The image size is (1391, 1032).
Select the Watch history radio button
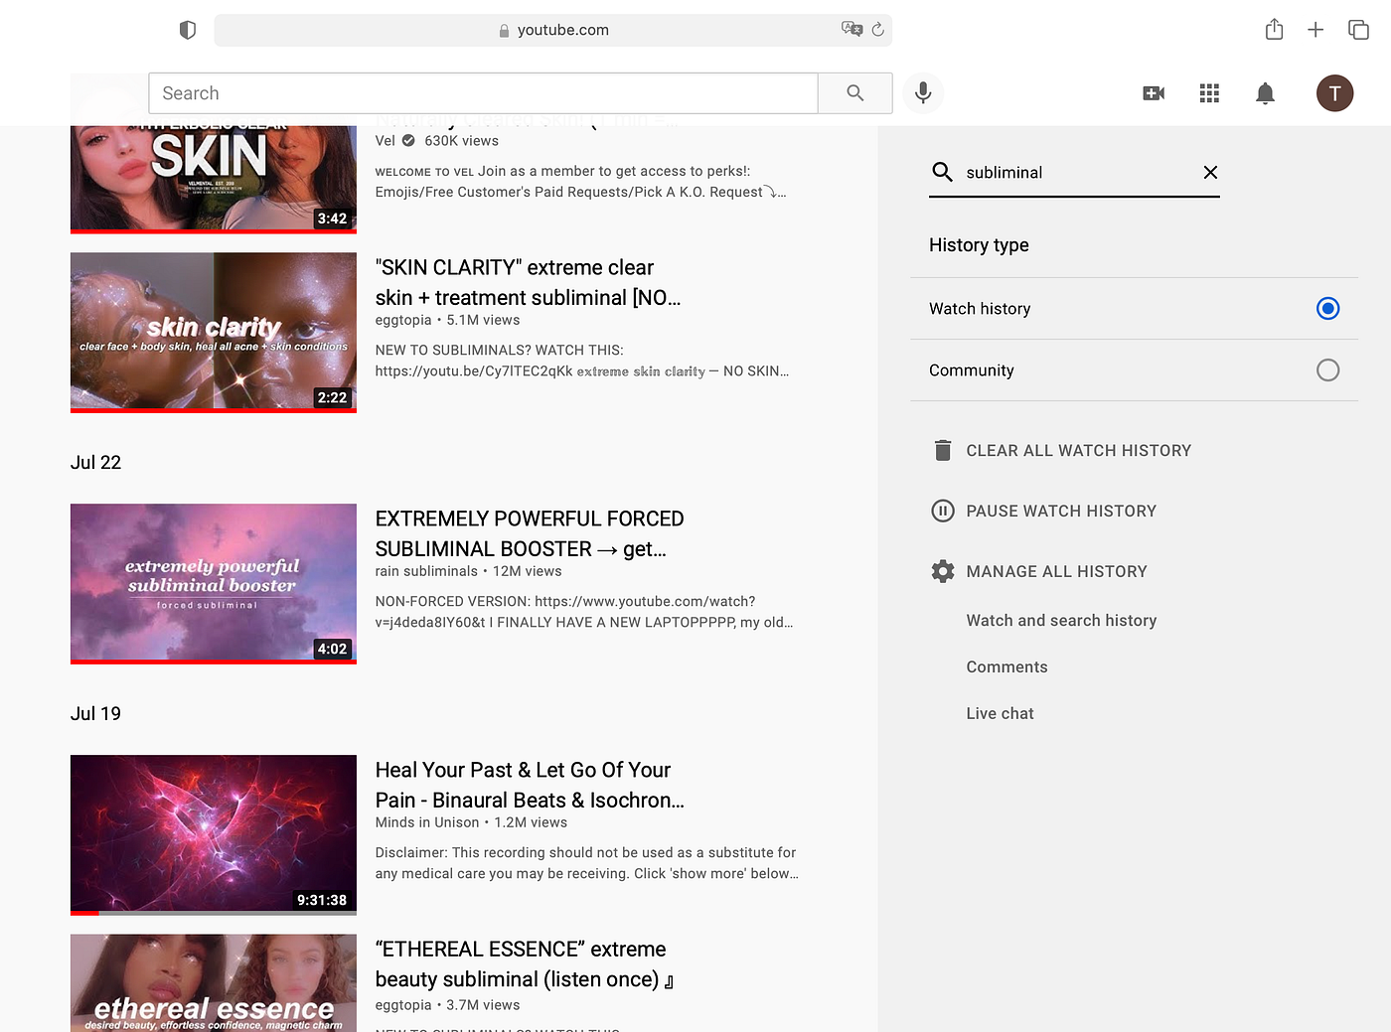click(x=1327, y=308)
